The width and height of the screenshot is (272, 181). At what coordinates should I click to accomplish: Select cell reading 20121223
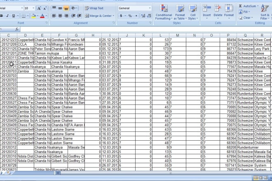9,40
